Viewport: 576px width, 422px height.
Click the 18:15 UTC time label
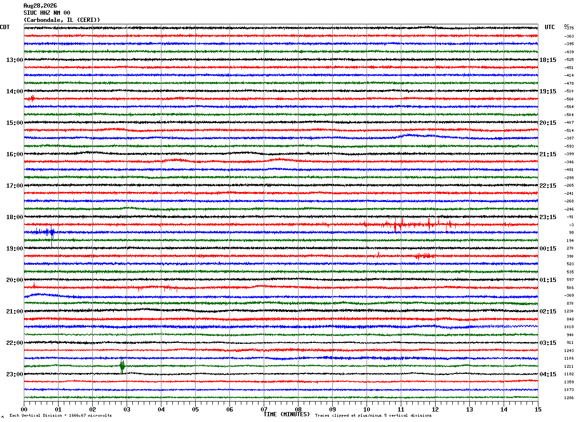548,60
